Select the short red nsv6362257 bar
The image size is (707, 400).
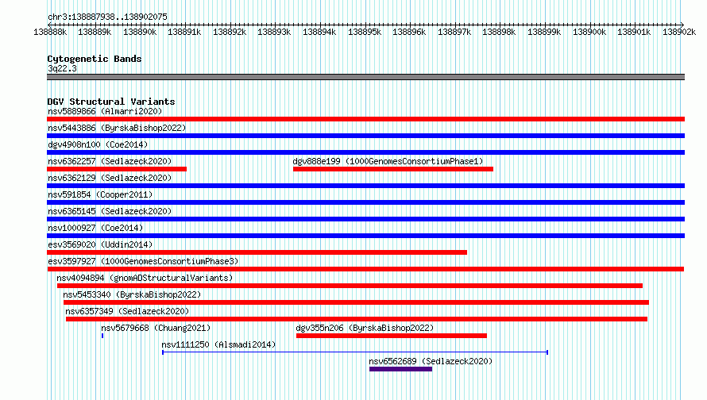coord(117,169)
